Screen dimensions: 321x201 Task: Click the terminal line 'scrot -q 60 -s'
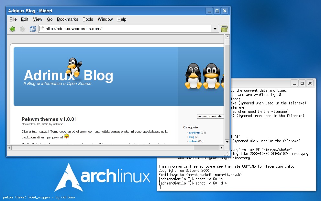[x=209, y=179]
